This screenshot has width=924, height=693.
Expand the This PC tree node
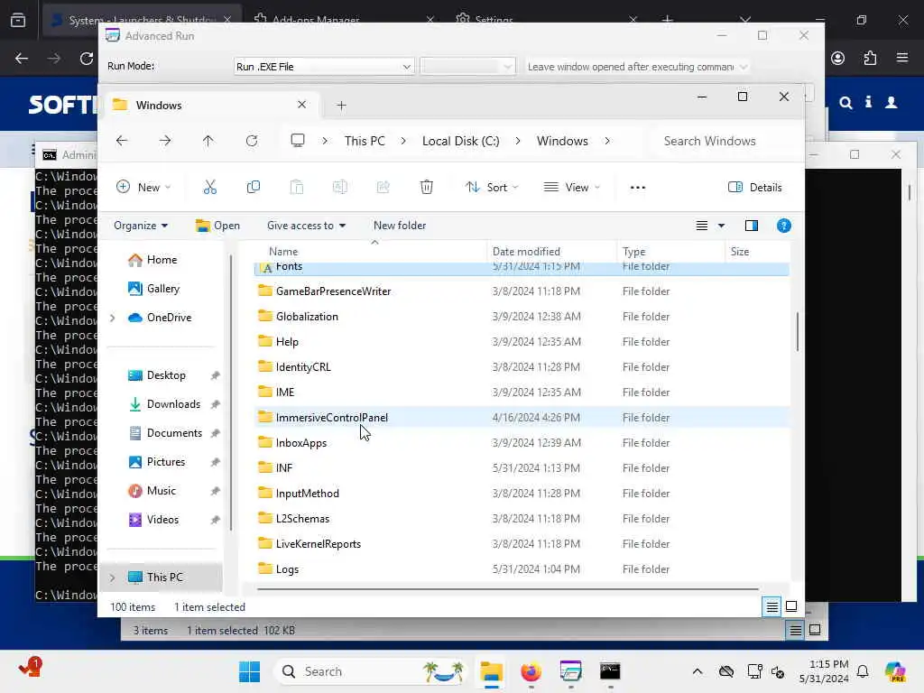112,577
